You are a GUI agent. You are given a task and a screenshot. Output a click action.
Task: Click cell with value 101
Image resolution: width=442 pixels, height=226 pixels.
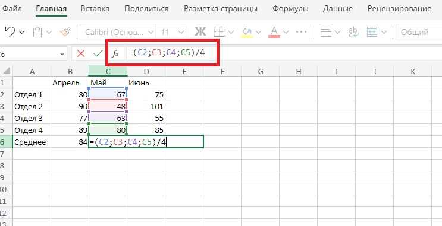pyautogui.click(x=146, y=107)
